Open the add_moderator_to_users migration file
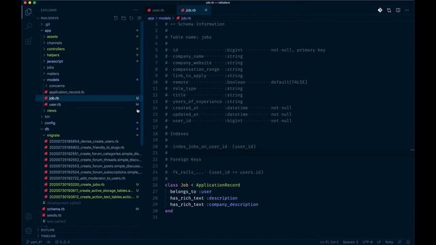Image resolution: width=436 pixels, height=245 pixels. [87, 178]
